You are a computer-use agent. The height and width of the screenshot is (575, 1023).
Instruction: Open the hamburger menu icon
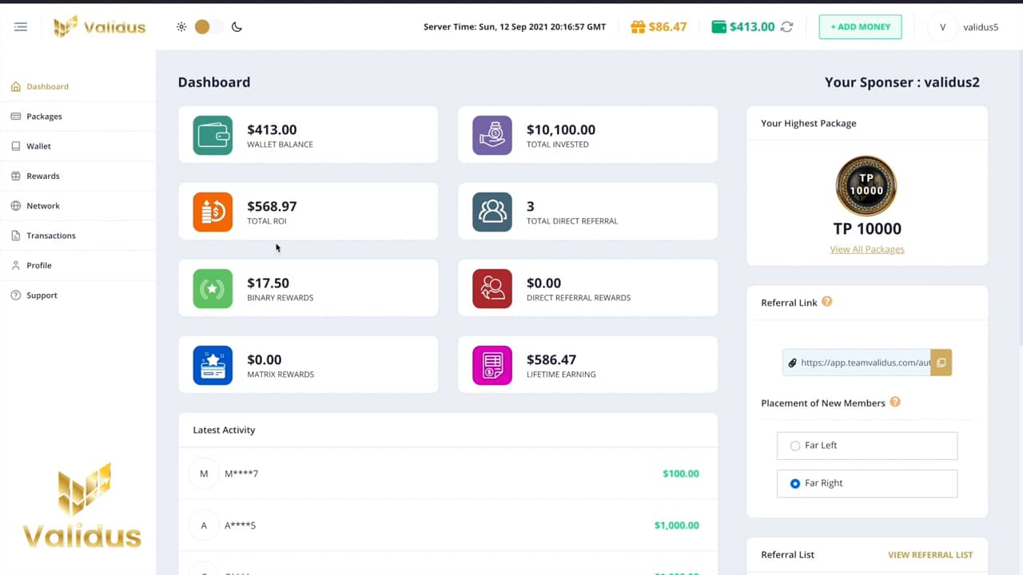point(21,26)
